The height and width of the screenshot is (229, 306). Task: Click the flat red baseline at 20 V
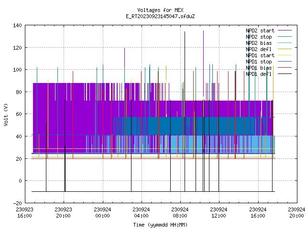[153, 158]
